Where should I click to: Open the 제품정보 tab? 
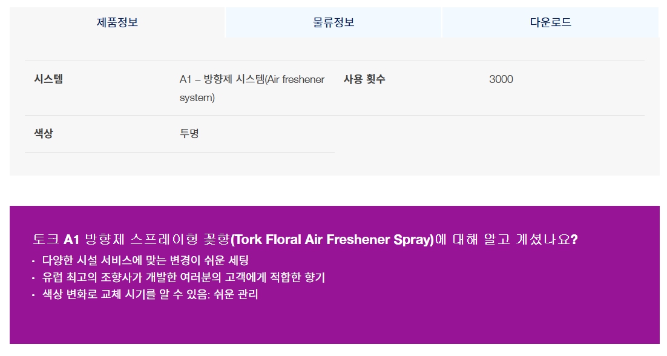117,22
